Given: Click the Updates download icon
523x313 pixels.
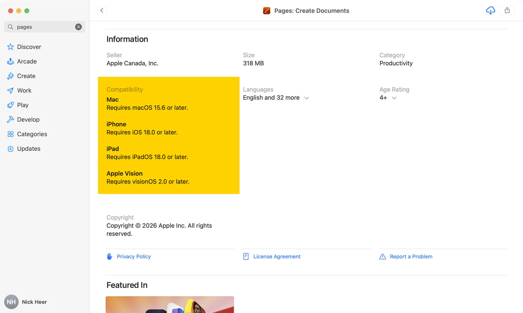Looking at the screenshot, I should coord(10,149).
